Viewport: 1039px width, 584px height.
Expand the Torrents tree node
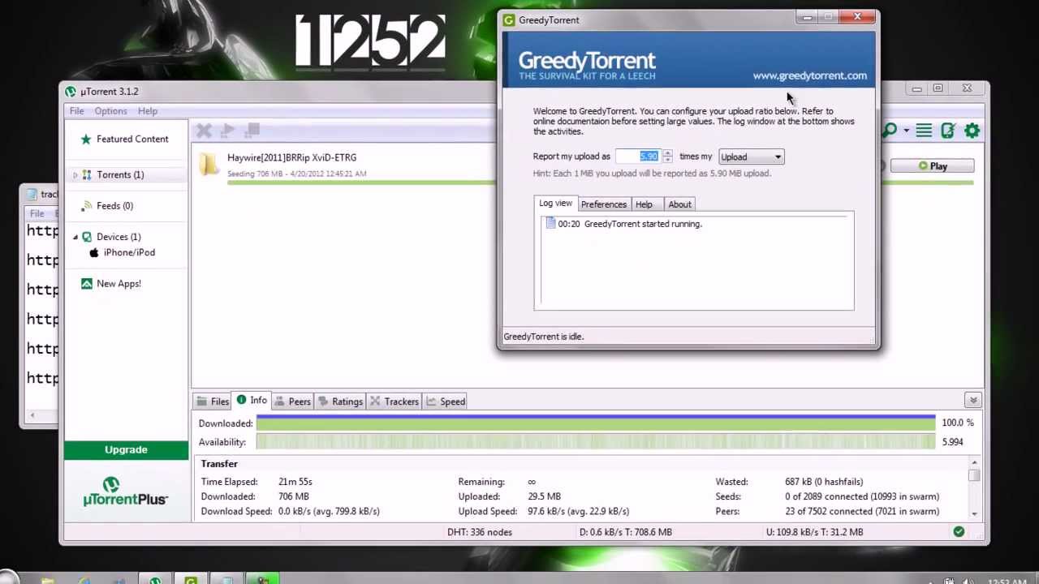(75, 175)
